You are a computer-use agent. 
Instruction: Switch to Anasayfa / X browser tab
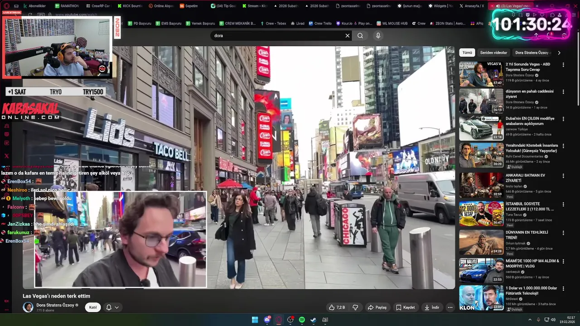(x=471, y=6)
